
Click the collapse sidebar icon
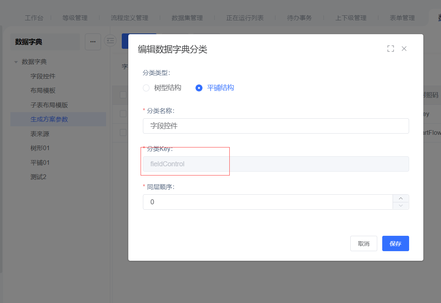111,41
